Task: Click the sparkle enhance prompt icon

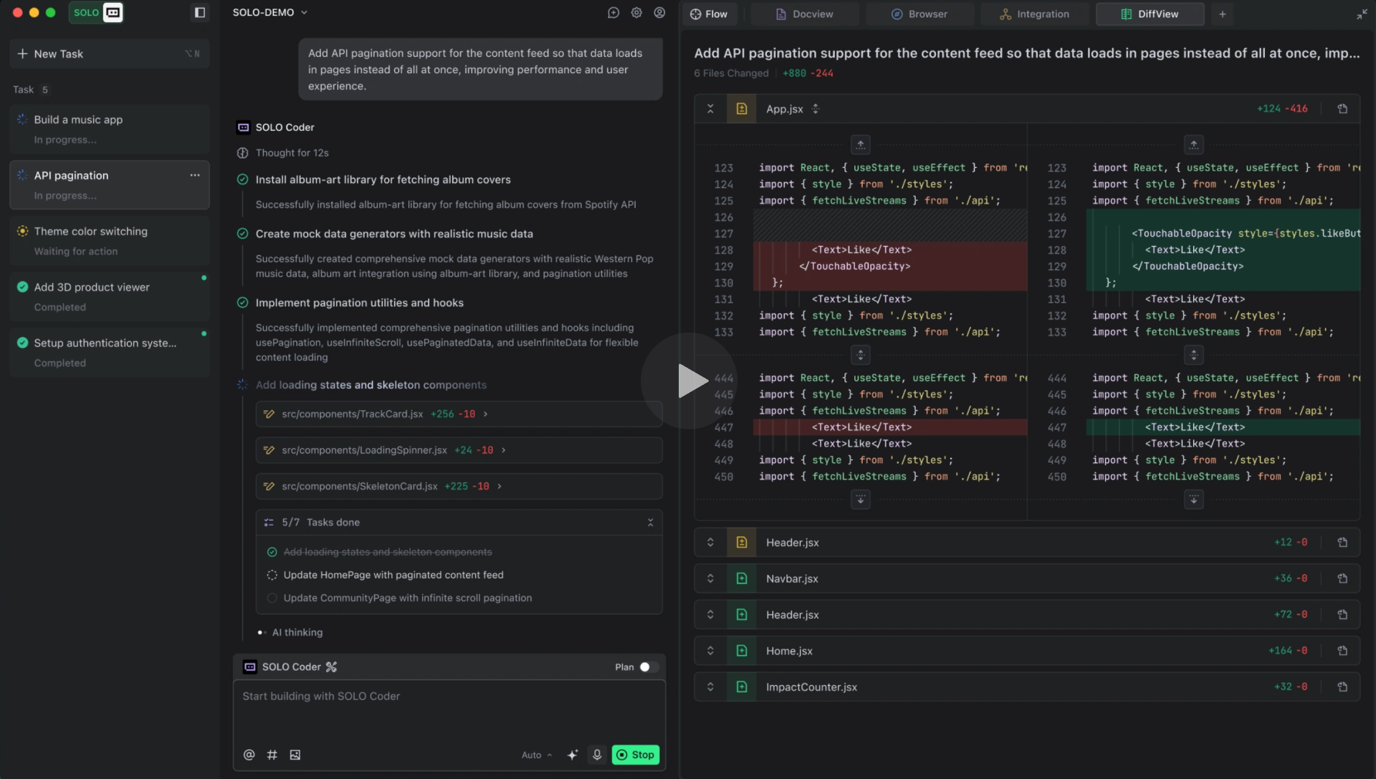Action: pos(572,754)
